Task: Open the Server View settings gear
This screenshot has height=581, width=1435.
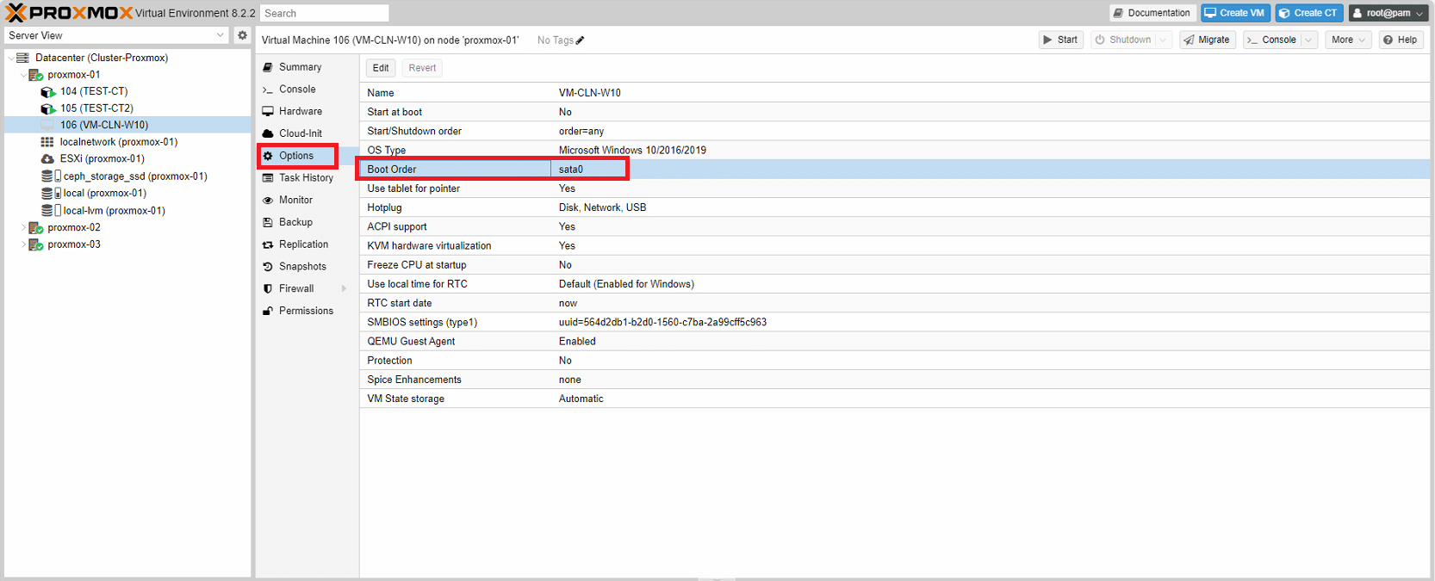Action: [x=242, y=35]
